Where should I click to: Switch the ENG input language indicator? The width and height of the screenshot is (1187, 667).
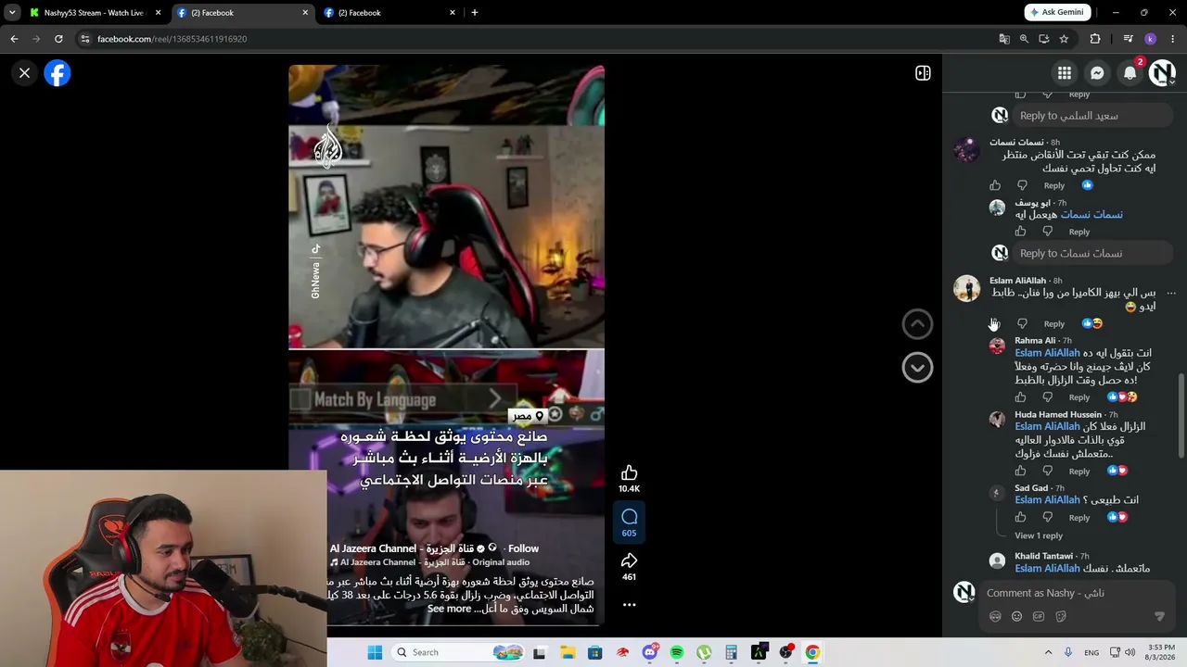point(1092,652)
